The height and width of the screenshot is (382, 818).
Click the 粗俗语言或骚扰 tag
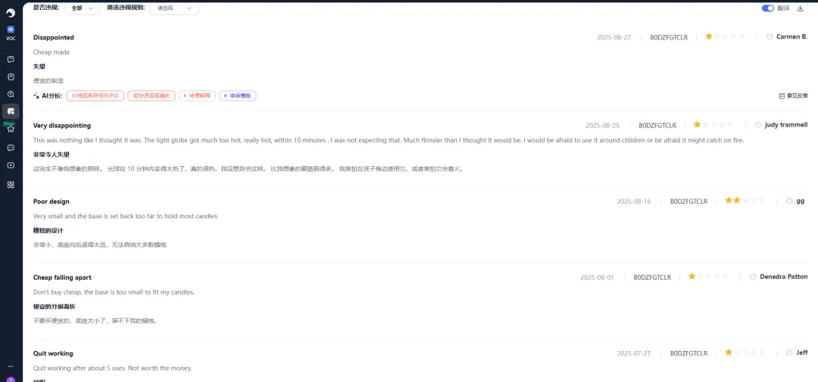(151, 96)
